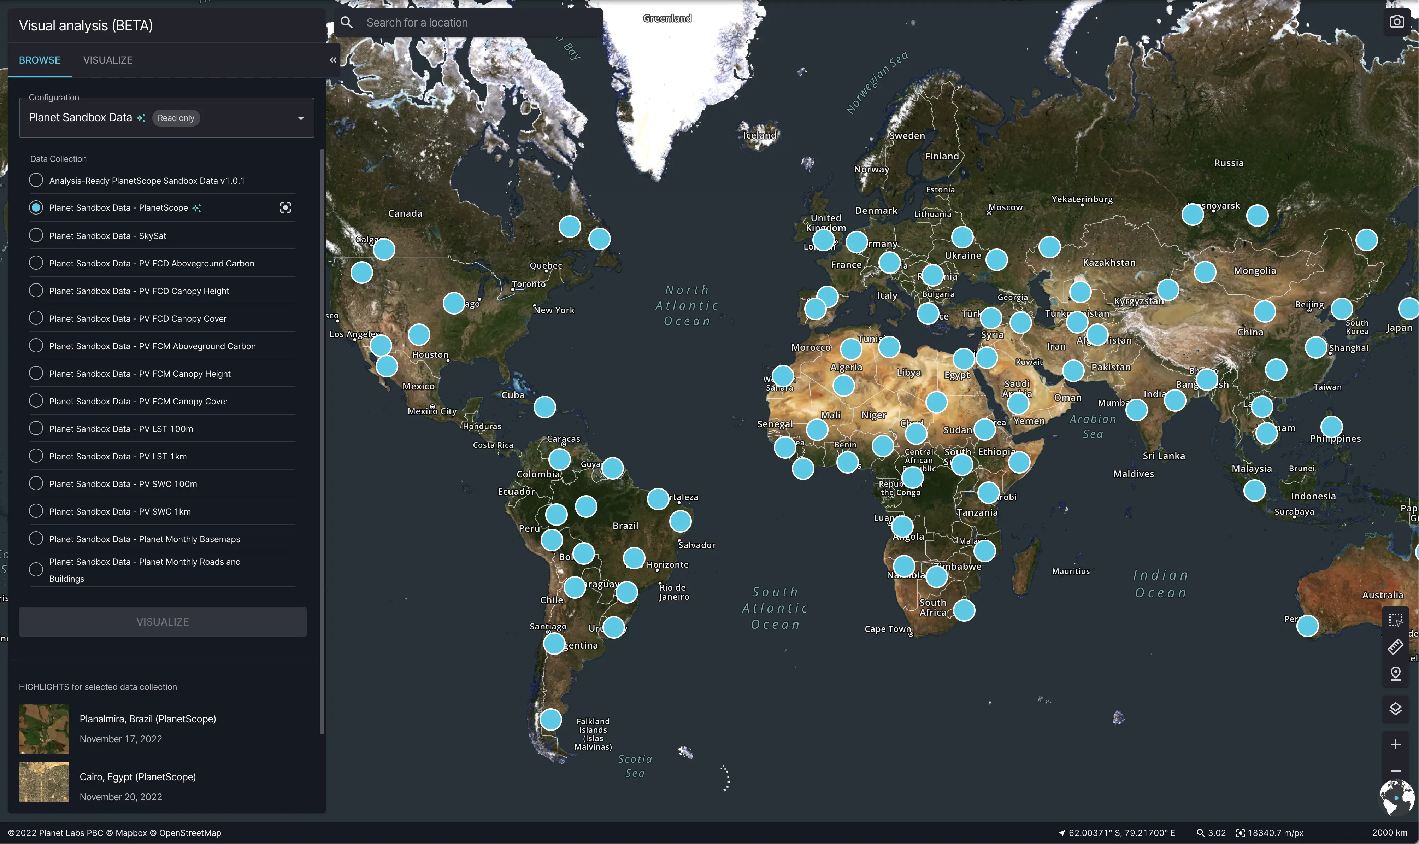Click the marker over the Philippines
This screenshot has width=1419, height=844.
[x=1331, y=427]
